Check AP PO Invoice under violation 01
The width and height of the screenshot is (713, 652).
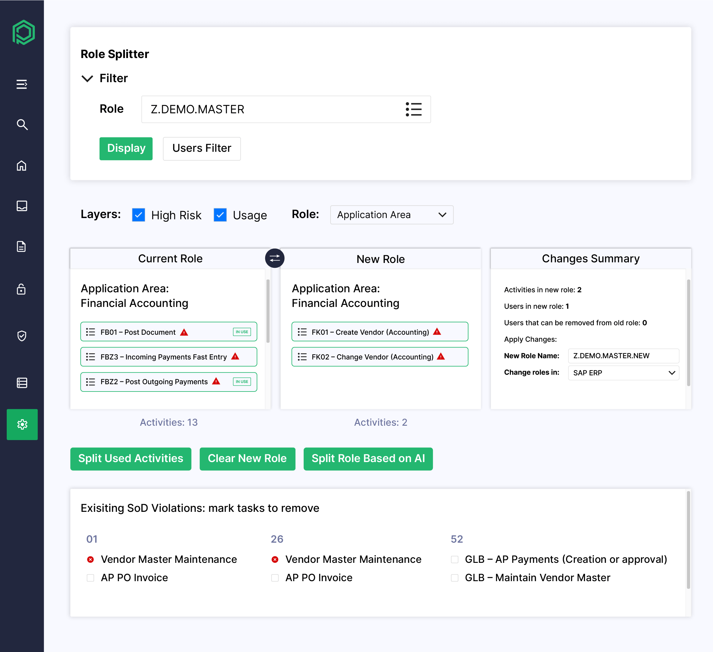click(x=90, y=578)
